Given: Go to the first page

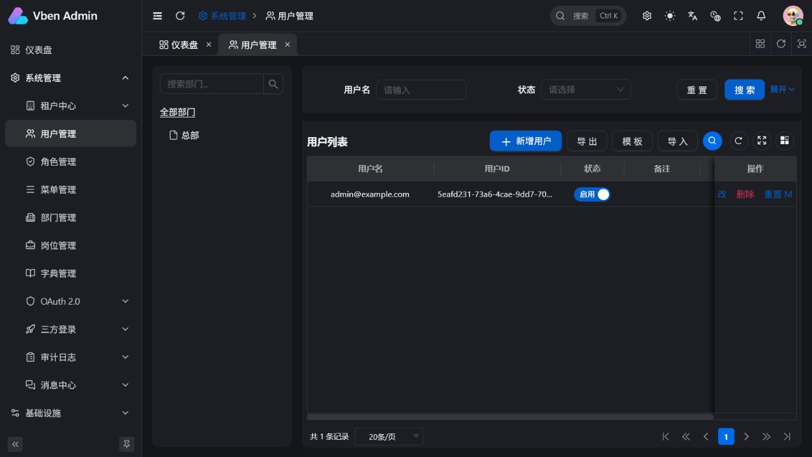Looking at the screenshot, I should (665, 437).
